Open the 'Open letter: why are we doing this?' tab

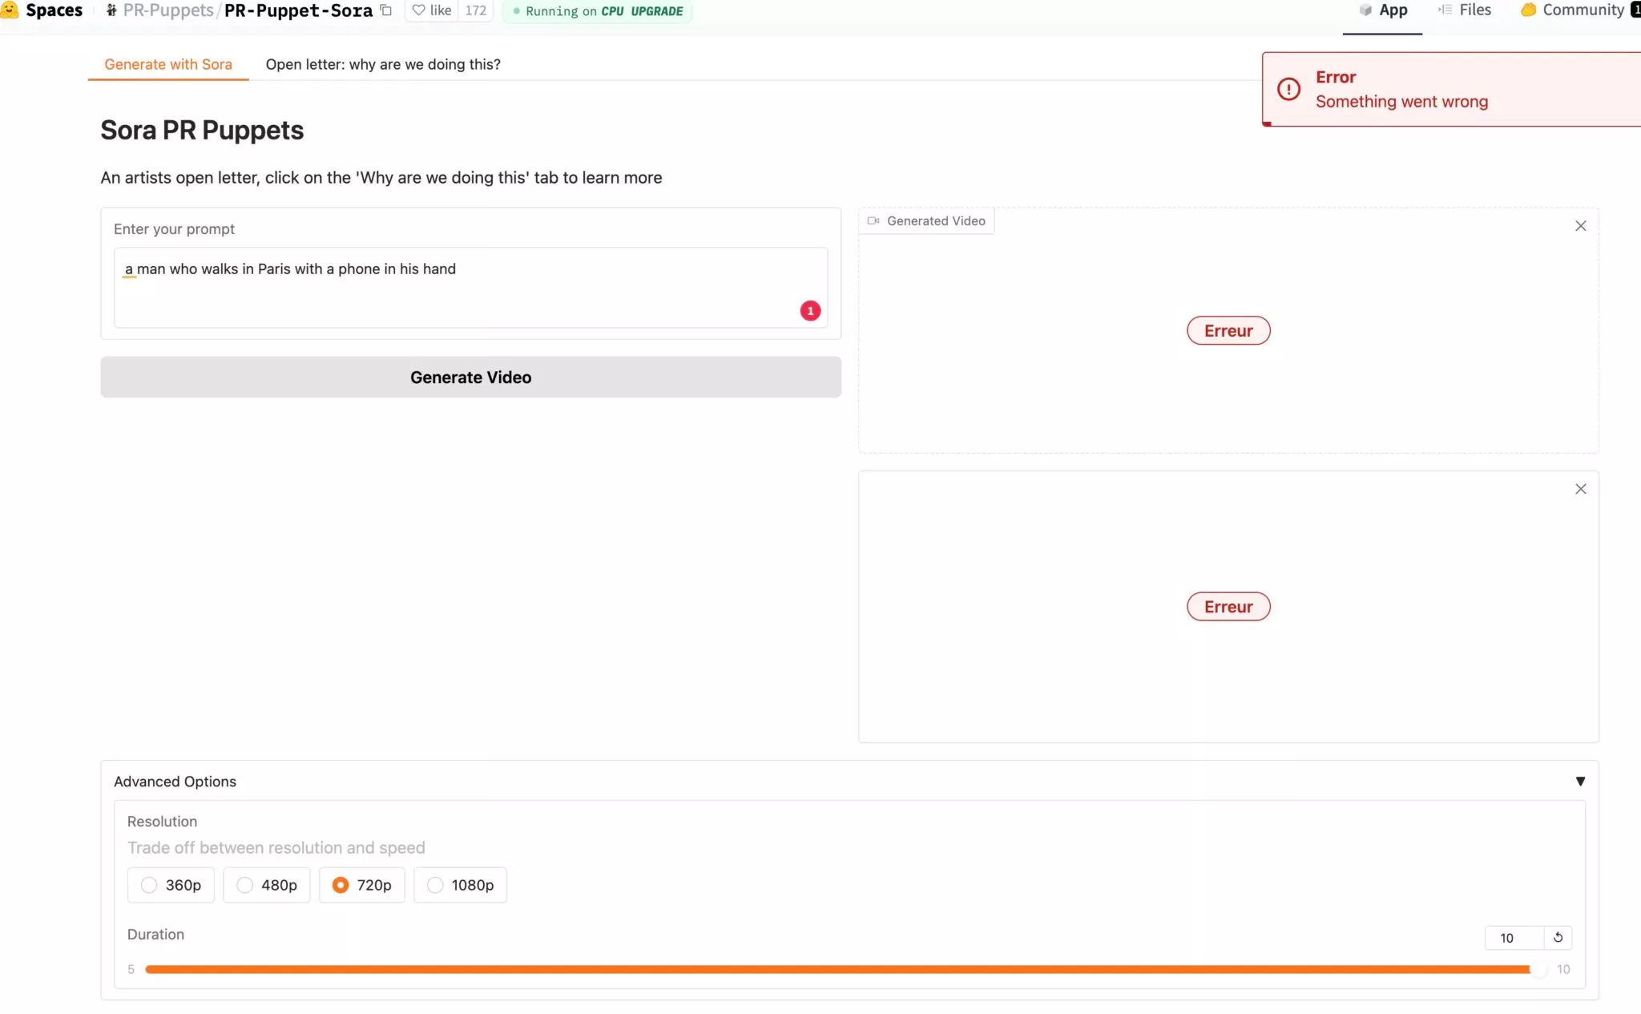pos(383,64)
